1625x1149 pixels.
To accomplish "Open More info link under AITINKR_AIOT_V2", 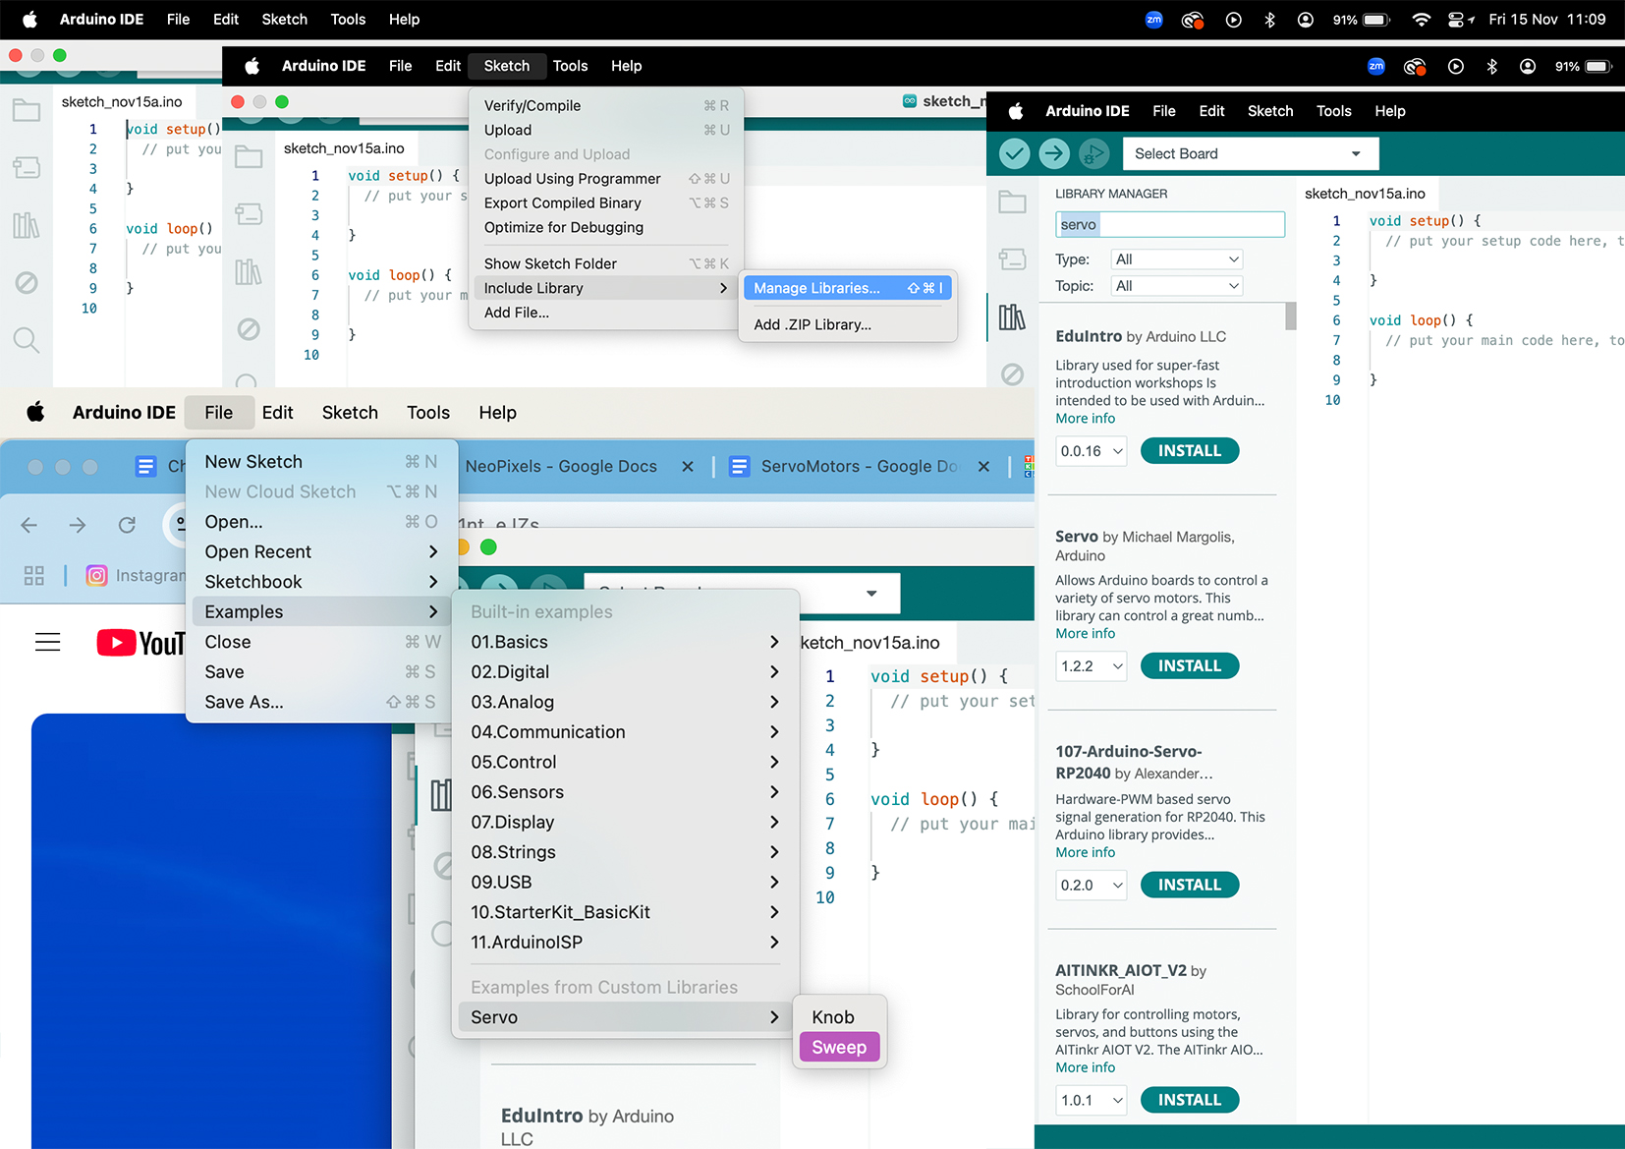I will click(1086, 1068).
